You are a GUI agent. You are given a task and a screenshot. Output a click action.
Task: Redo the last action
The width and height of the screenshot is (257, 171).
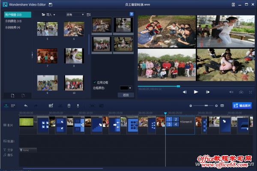(x=36, y=106)
